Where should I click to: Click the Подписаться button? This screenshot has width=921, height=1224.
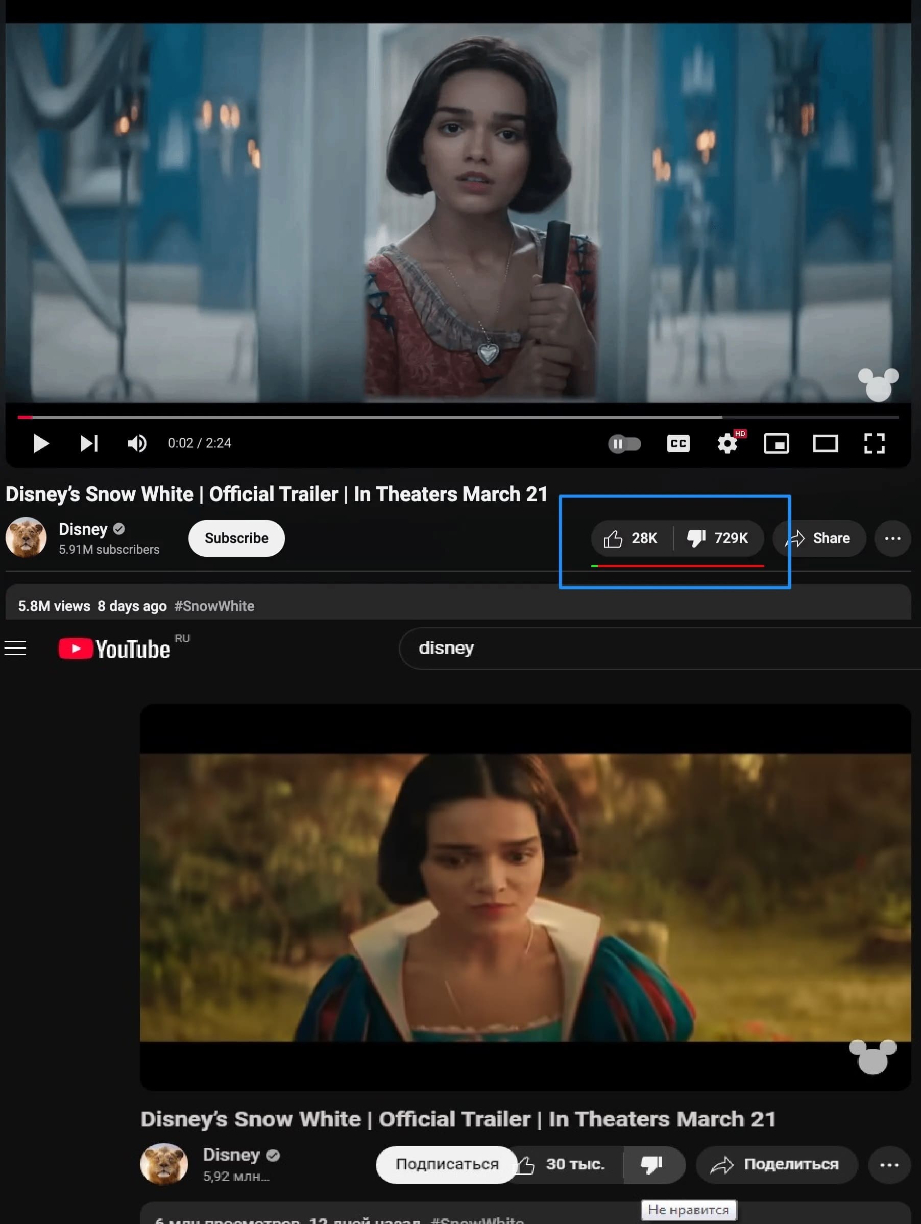coord(447,1164)
